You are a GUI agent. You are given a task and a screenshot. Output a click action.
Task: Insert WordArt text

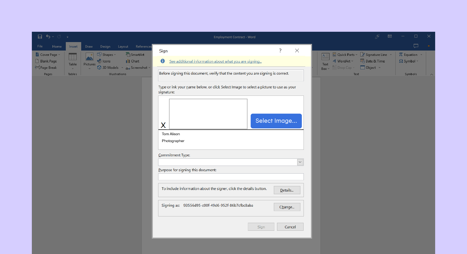tap(343, 61)
